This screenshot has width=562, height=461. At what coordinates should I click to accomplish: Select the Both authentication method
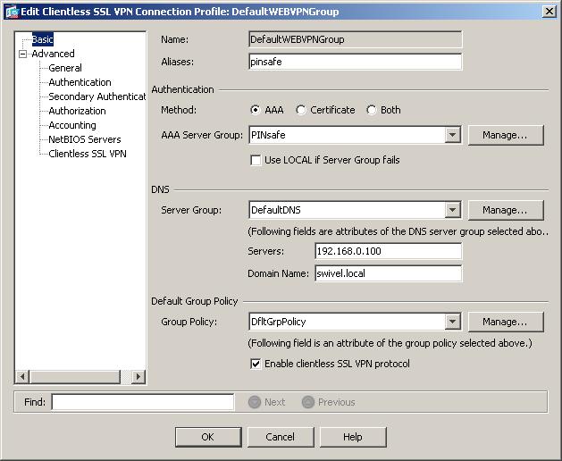(372, 110)
